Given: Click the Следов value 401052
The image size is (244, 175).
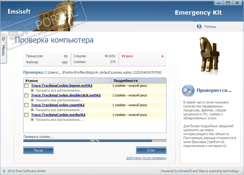Looking at the screenshot, I should (x=110, y=56).
